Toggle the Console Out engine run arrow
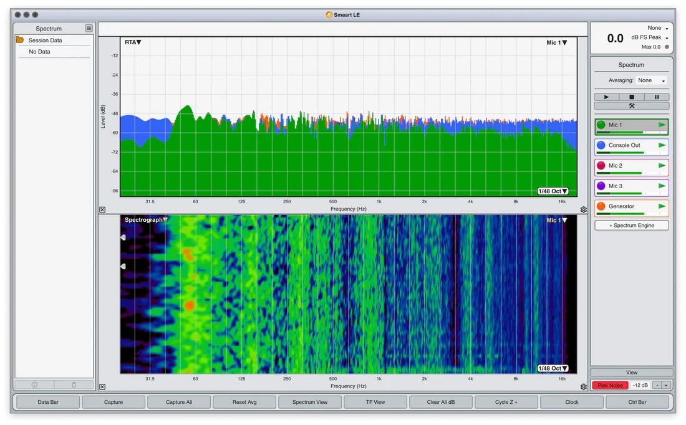Viewport: 686px width, 425px height. (x=662, y=145)
